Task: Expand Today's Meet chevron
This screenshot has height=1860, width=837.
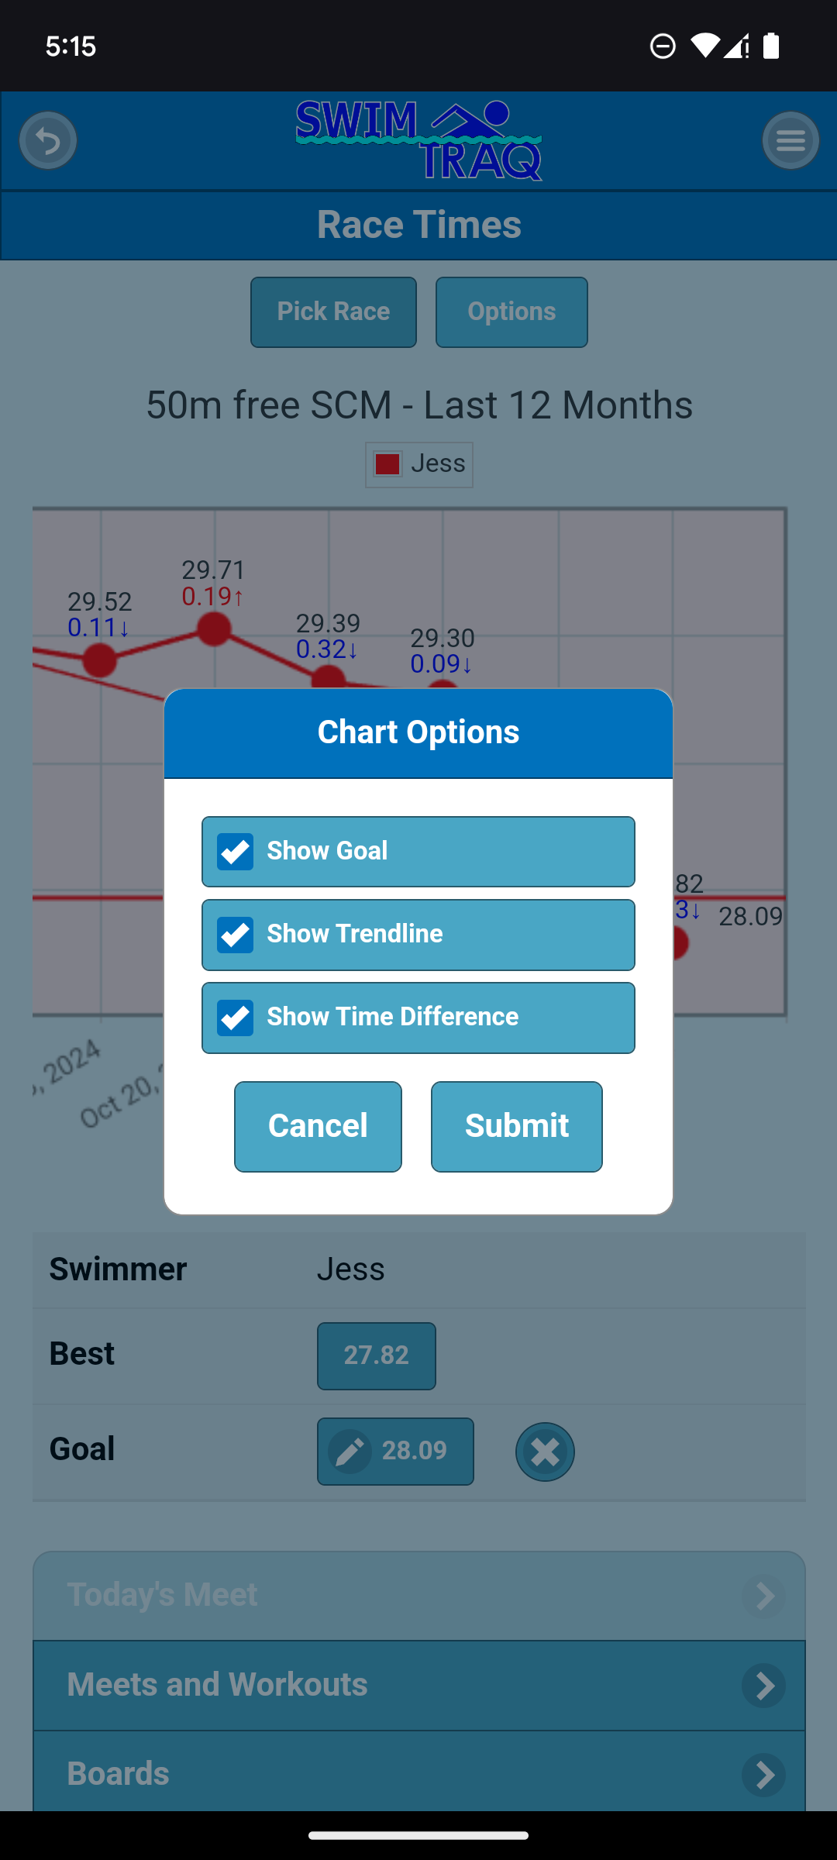Action: pos(764,1595)
